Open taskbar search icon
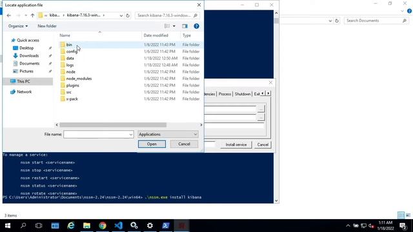 coord(23,226)
